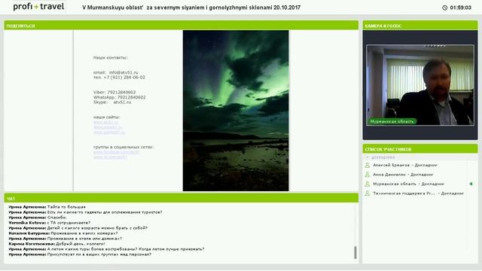This screenshot has height=271, width=482.
Task: Click the clock icon beside the timer
Action: point(445,8)
